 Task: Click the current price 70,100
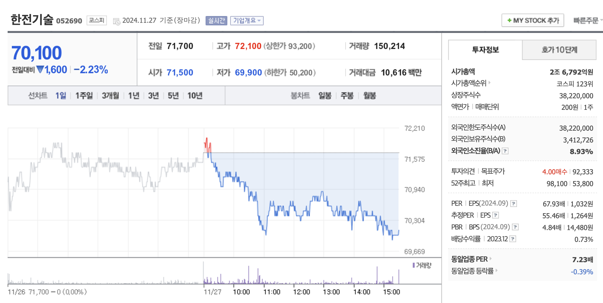36,53
